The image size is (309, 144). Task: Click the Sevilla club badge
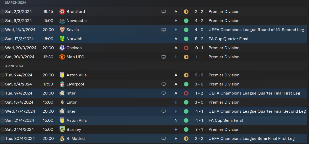coord(62,30)
